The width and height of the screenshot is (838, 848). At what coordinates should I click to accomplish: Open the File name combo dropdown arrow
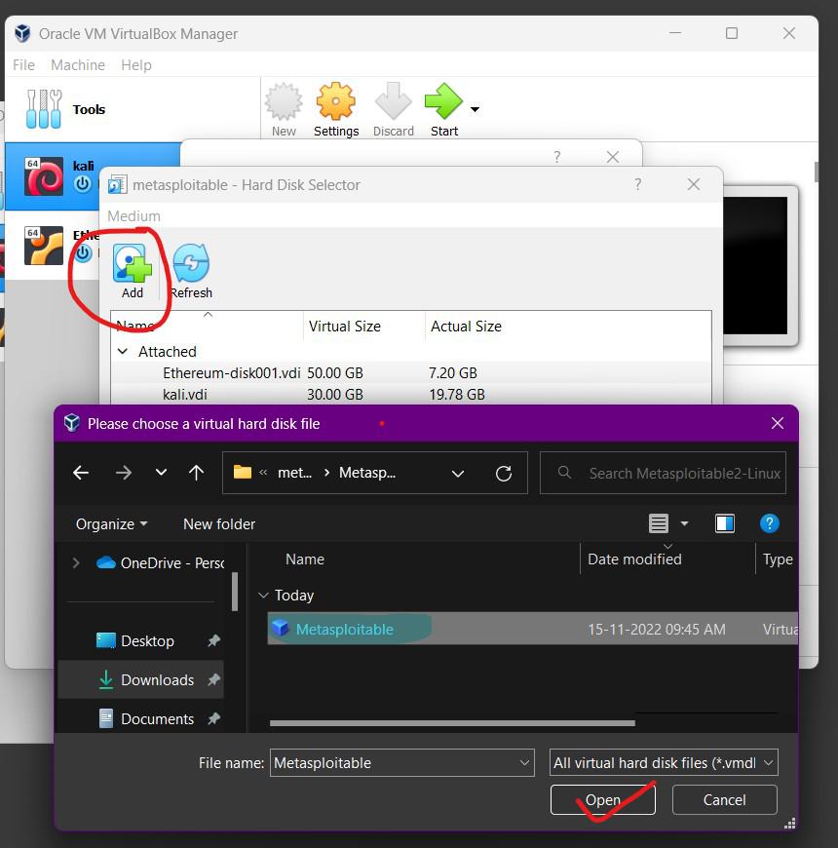pos(524,762)
